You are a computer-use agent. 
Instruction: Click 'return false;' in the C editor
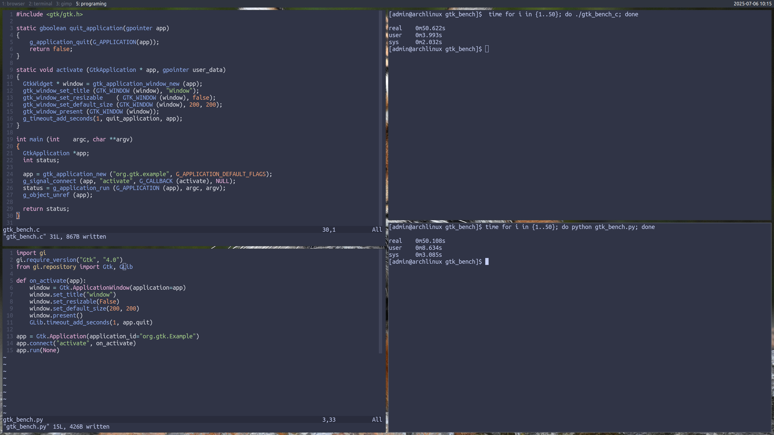[x=51, y=49]
